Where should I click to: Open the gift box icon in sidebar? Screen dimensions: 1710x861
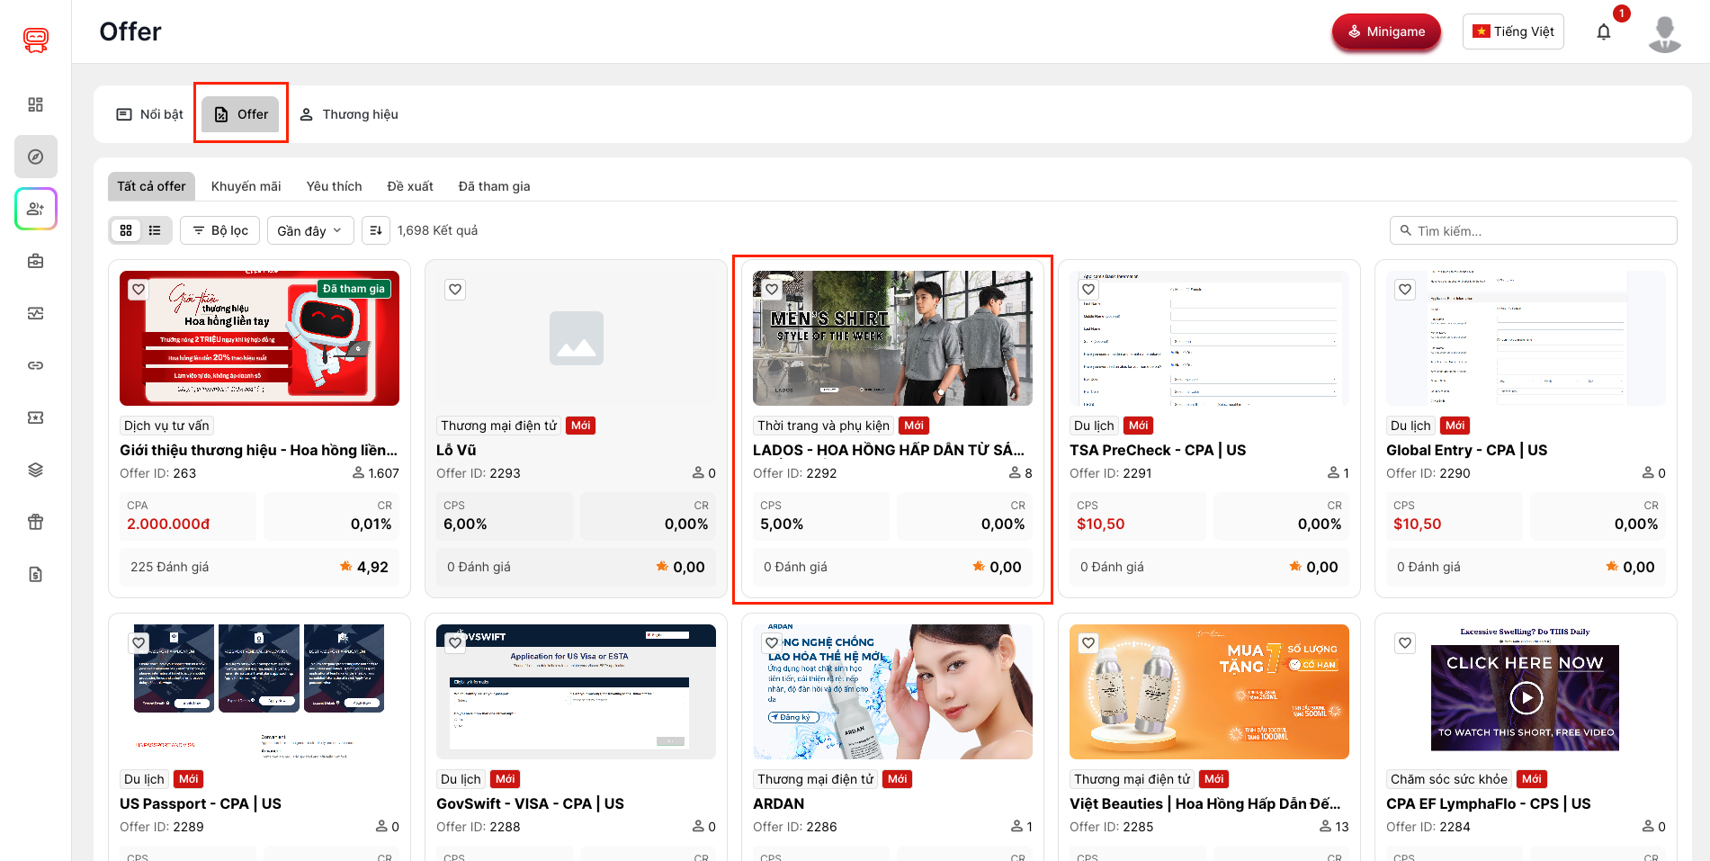coord(36,522)
